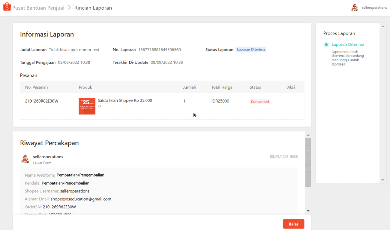Open the selleroperations account name in header
Screen dimensions: 390x230
(x=374, y=8)
